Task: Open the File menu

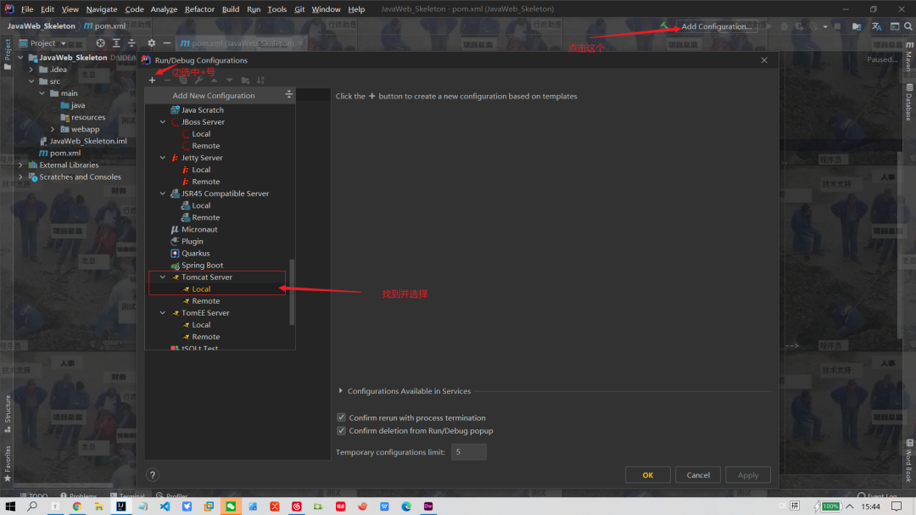Action: [x=27, y=8]
